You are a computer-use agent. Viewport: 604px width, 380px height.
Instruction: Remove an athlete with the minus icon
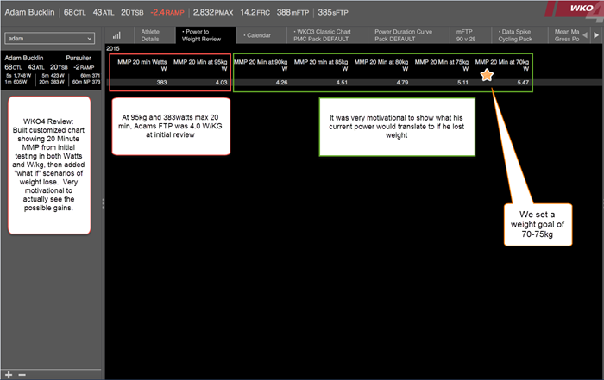coord(22,375)
